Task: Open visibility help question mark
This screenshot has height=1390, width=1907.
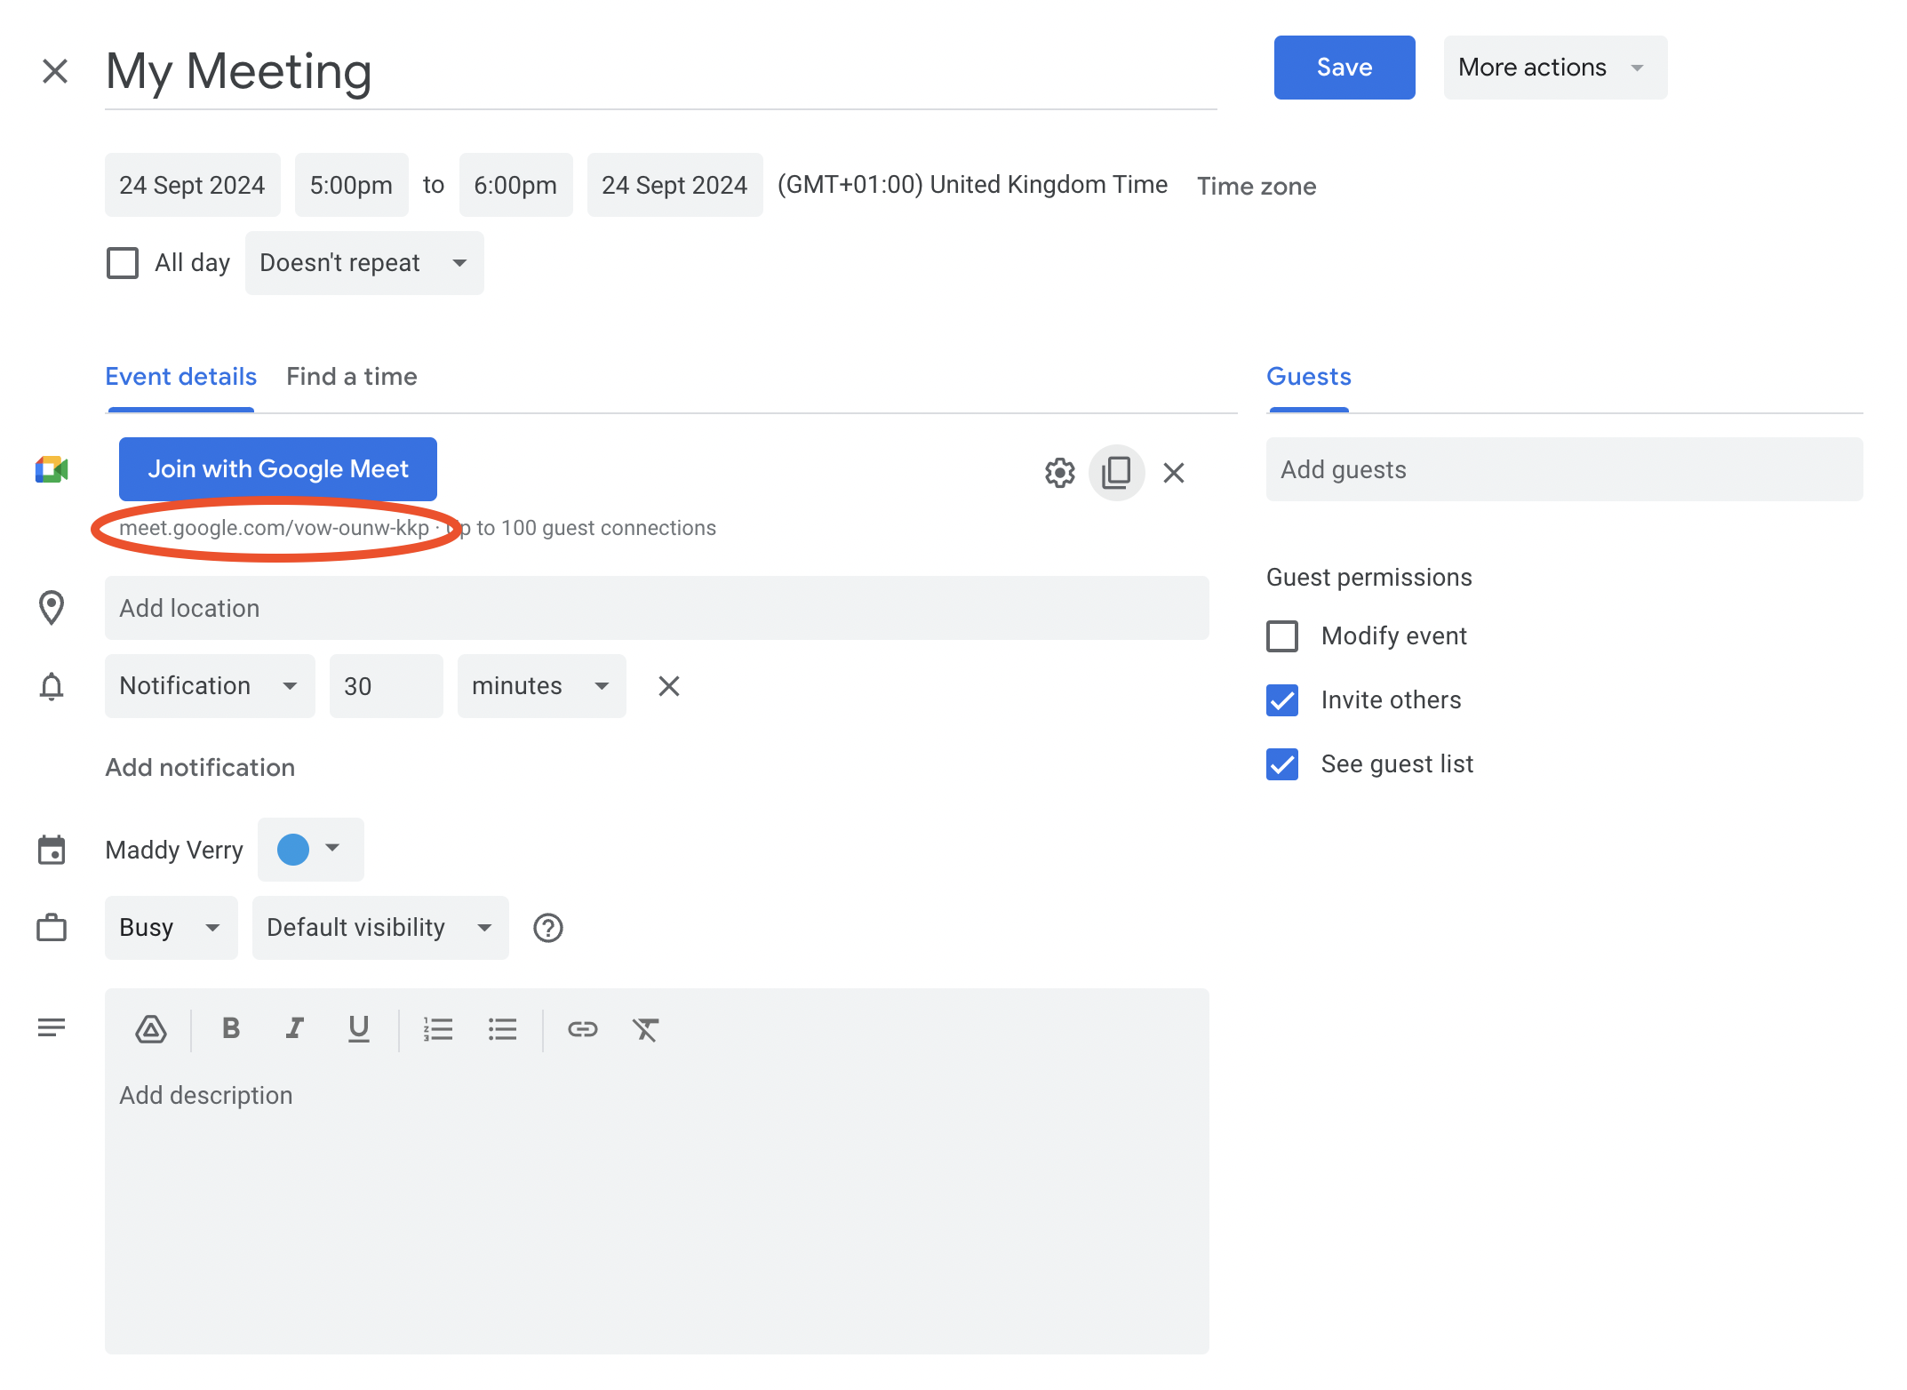Action: (548, 928)
